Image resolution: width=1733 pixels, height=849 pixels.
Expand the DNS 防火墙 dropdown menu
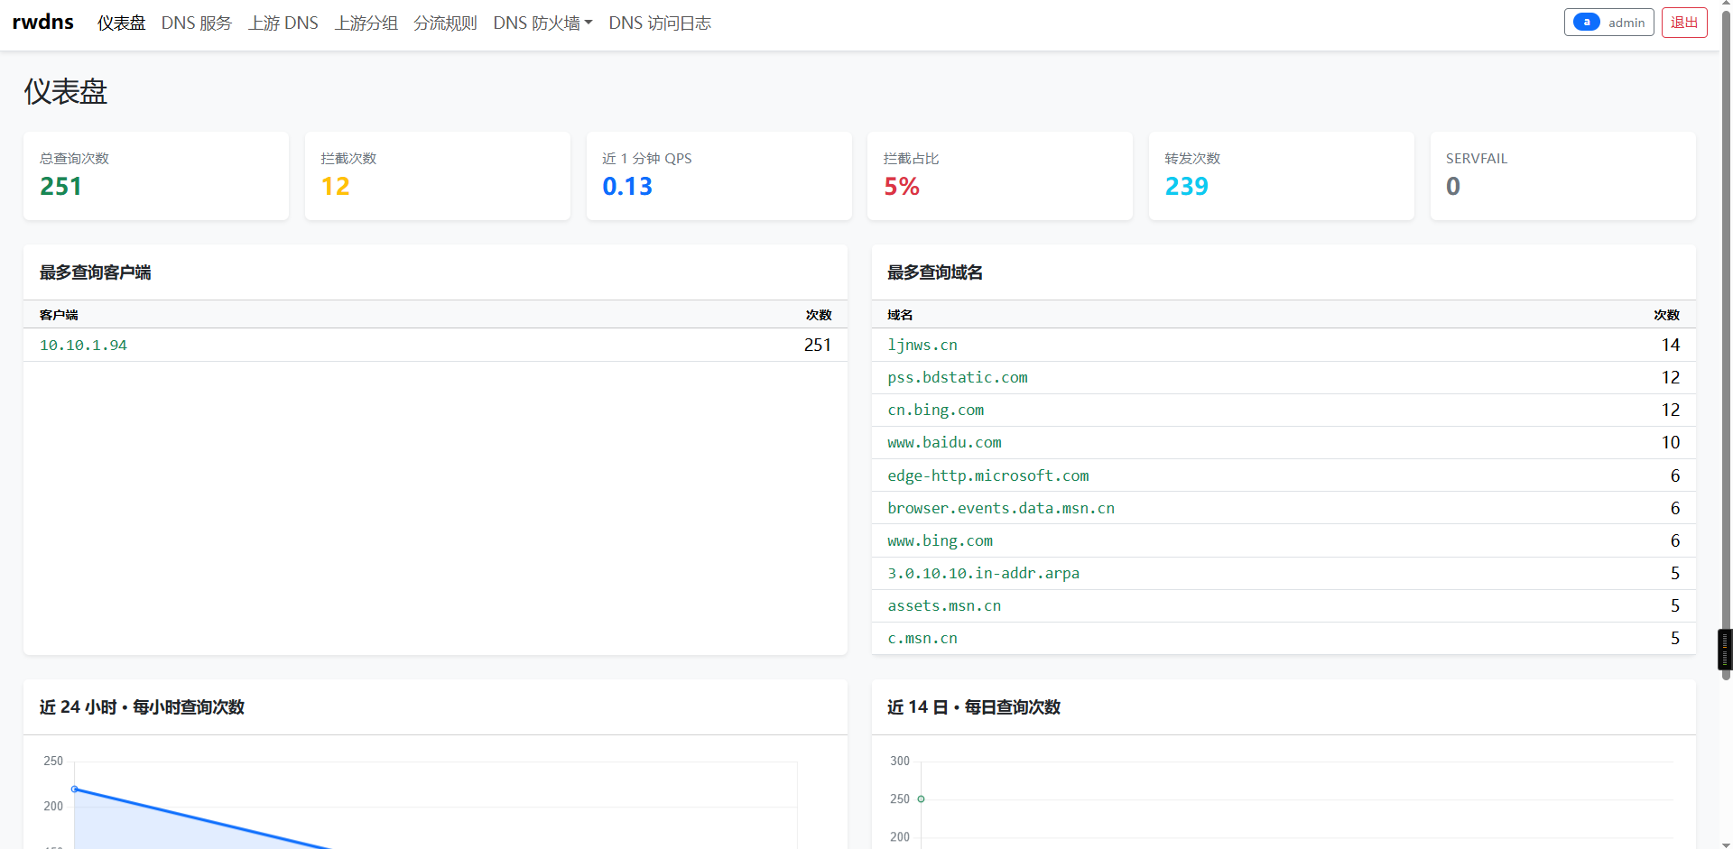pos(542,23)
